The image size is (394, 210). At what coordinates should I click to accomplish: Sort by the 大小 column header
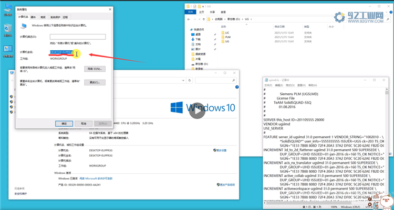coord(331,27)
